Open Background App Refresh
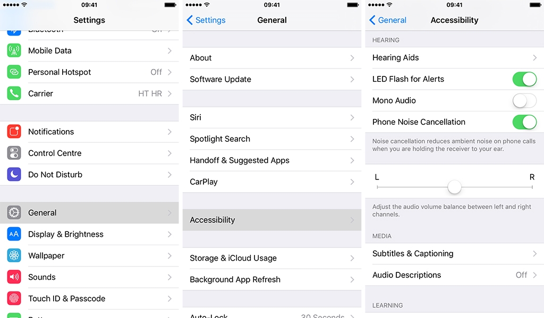This screenshot has height=318, width=544. click(272, 280)
